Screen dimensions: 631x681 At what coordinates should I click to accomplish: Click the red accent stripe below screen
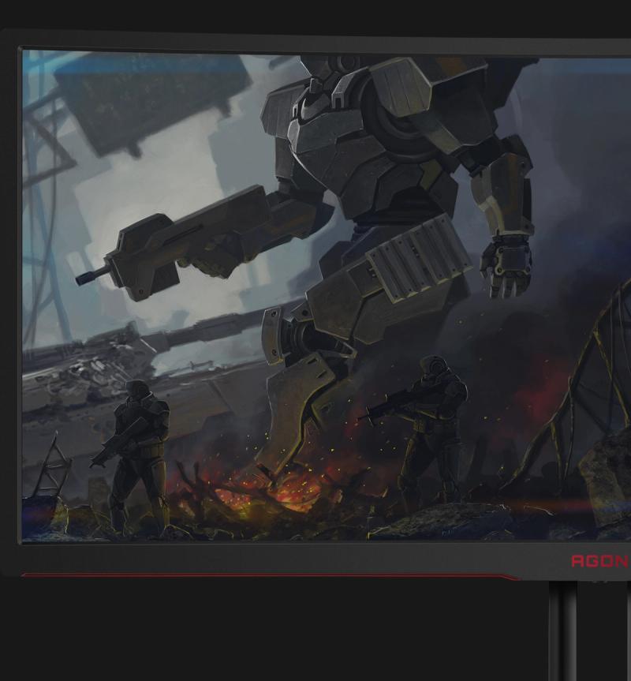[269, 575]
